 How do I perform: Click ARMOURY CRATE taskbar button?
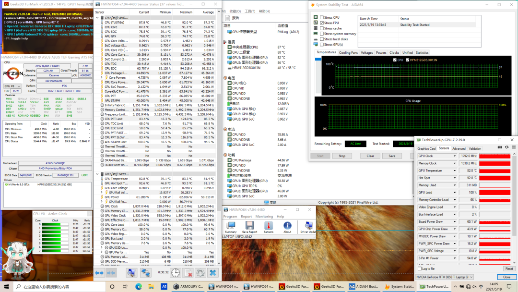click(188, 286)
